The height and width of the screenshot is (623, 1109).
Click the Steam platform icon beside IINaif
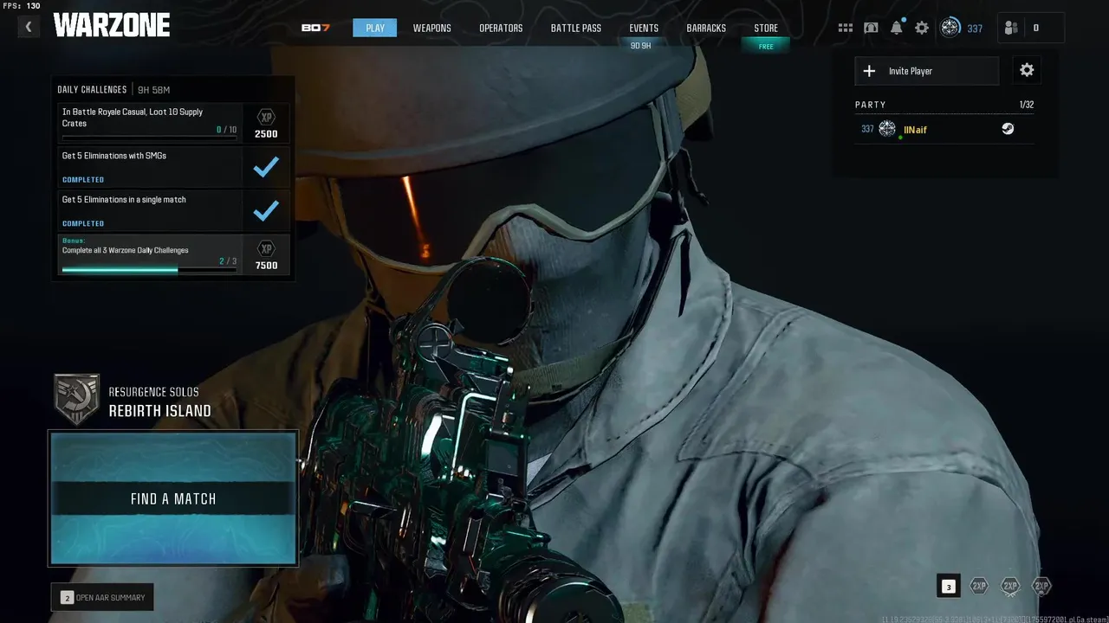tap(1008, 129)
